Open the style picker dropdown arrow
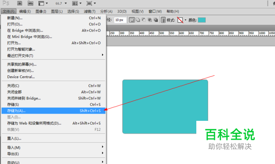The height and width of the screenshot is (164, 275). (x=186, y=20)
